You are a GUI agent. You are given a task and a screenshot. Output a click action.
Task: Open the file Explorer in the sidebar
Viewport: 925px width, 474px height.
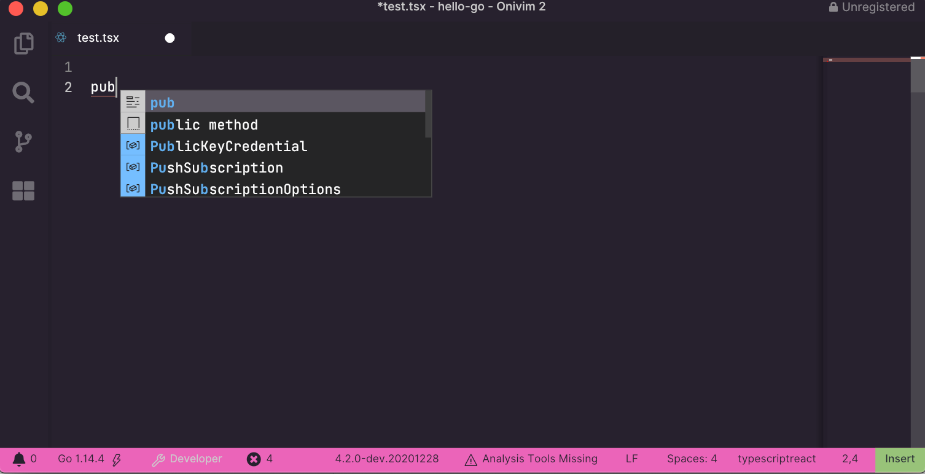click(x=23, y=44)
